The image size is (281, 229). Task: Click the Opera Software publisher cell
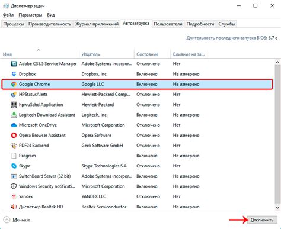tap(97, 136)
